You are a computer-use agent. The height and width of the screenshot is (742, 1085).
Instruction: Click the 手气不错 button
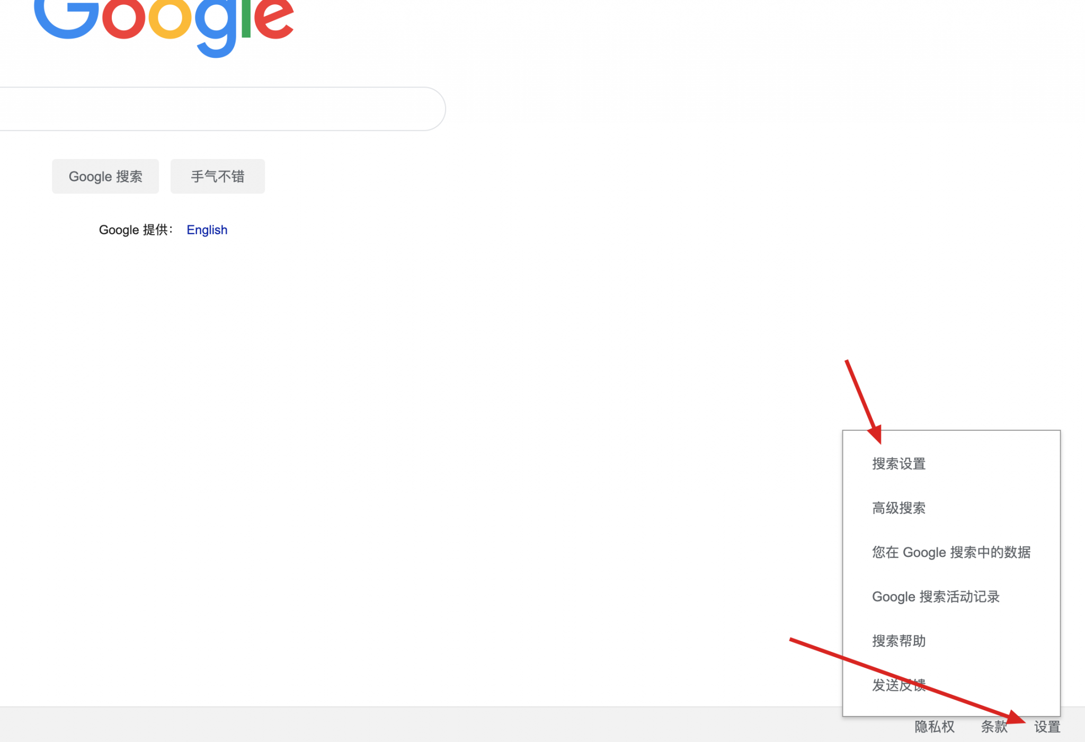[218, 176]
